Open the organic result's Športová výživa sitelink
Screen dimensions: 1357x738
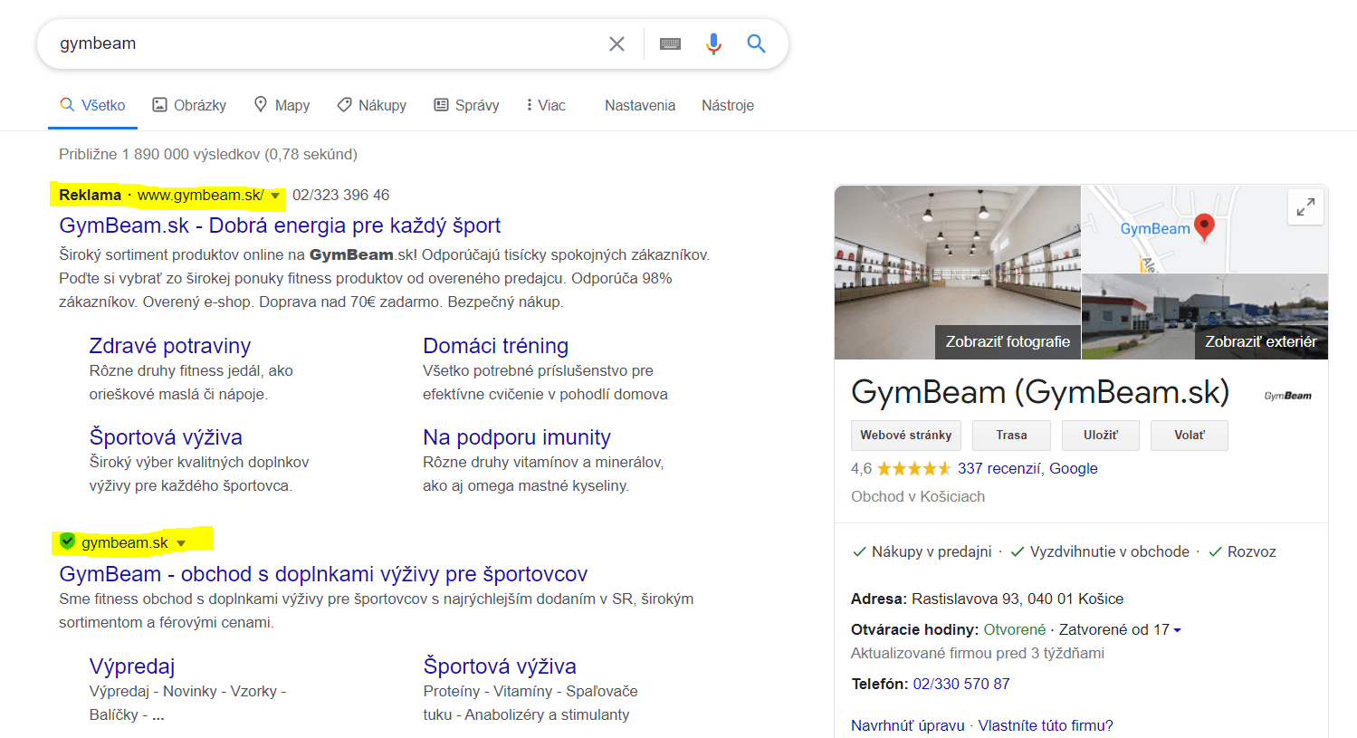pyautogui.click(x=500, y=666)
